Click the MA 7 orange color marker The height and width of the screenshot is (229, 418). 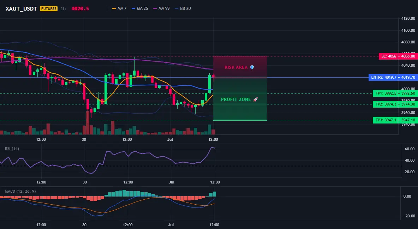tap(114, 8)
